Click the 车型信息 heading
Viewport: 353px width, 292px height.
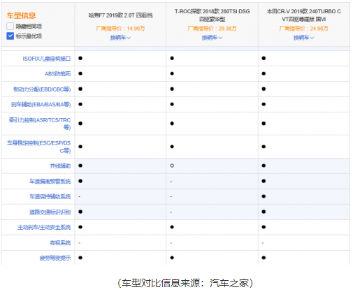click(x=21, y=15)
